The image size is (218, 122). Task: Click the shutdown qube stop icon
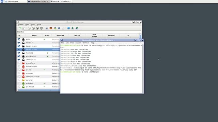click(x=37, y=28)
